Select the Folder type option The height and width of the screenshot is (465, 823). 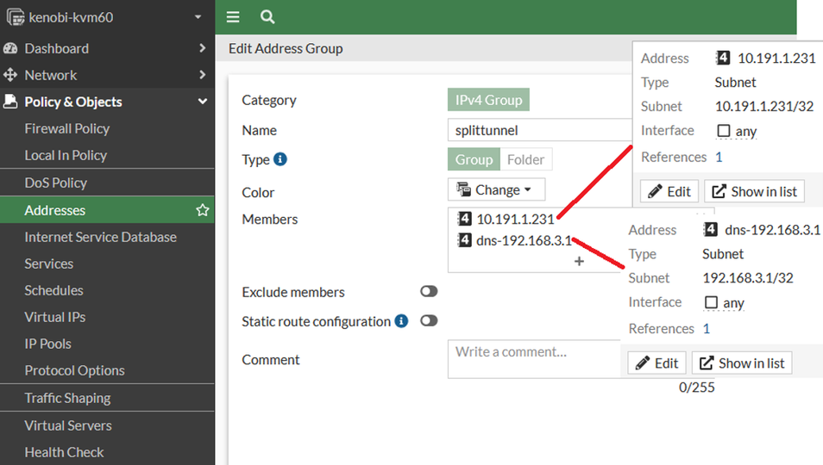pyautogui.click(x=525, y=159)
